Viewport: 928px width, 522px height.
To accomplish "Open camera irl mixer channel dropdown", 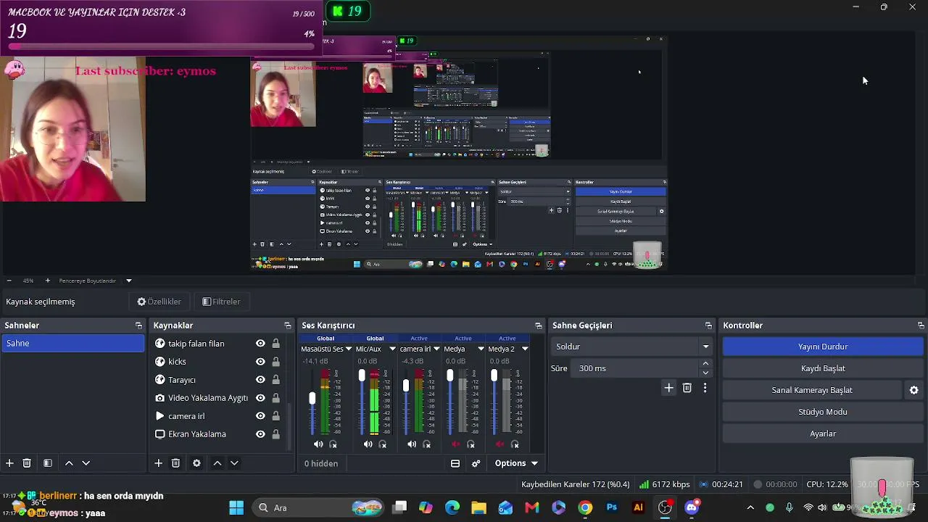I will (x=436, y=349).
